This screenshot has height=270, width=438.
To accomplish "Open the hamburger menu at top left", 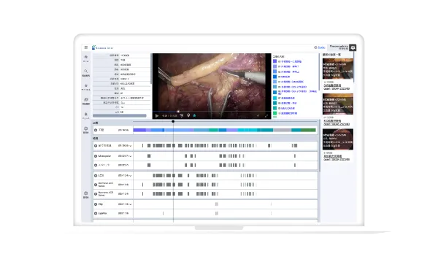I will [x=86, y=47].
